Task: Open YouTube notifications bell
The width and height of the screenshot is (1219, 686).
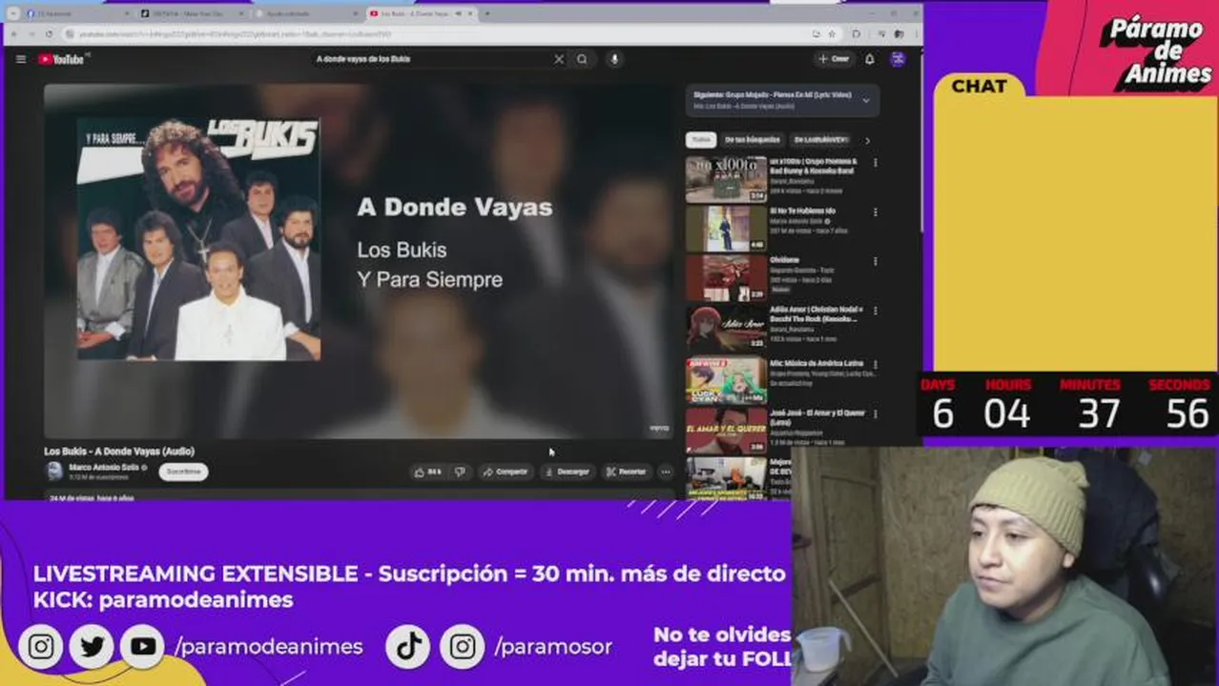Action: click(870, 59)
